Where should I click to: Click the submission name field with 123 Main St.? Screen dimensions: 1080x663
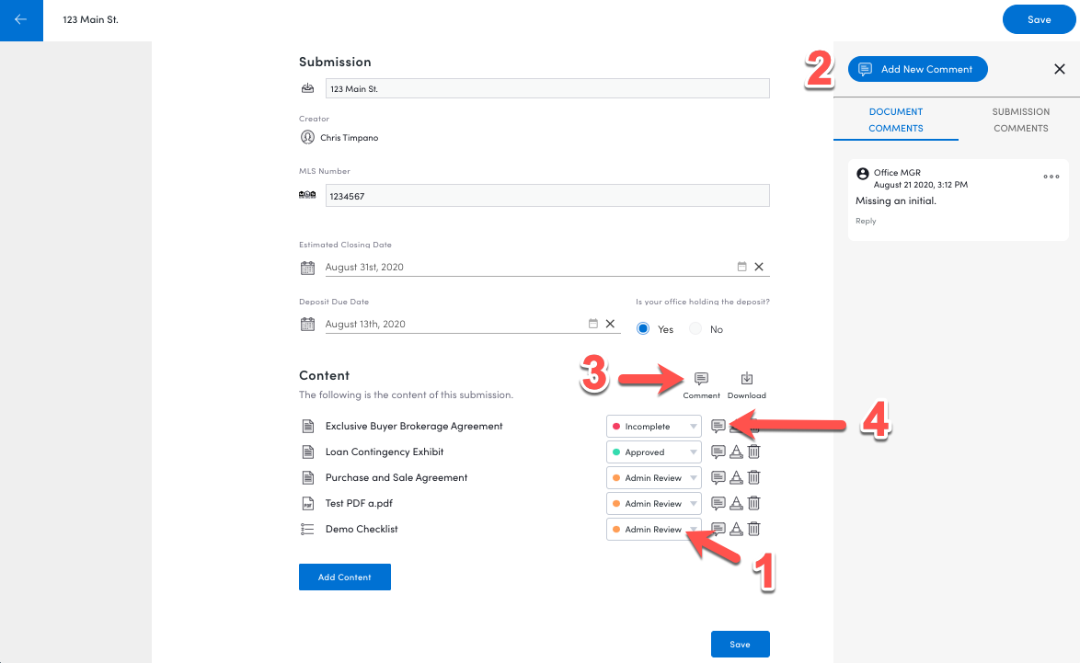(x=546, y=88)
